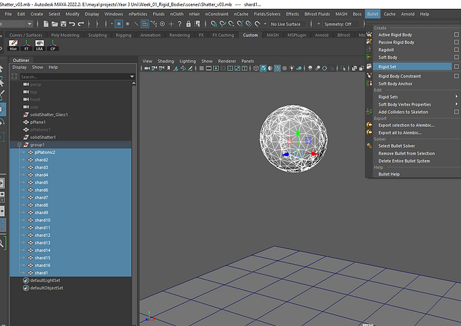Image resolution: width=461 pixels, height=326 pixels.
Task: Click the Redo arrow icon
Action: pos(81,24)
